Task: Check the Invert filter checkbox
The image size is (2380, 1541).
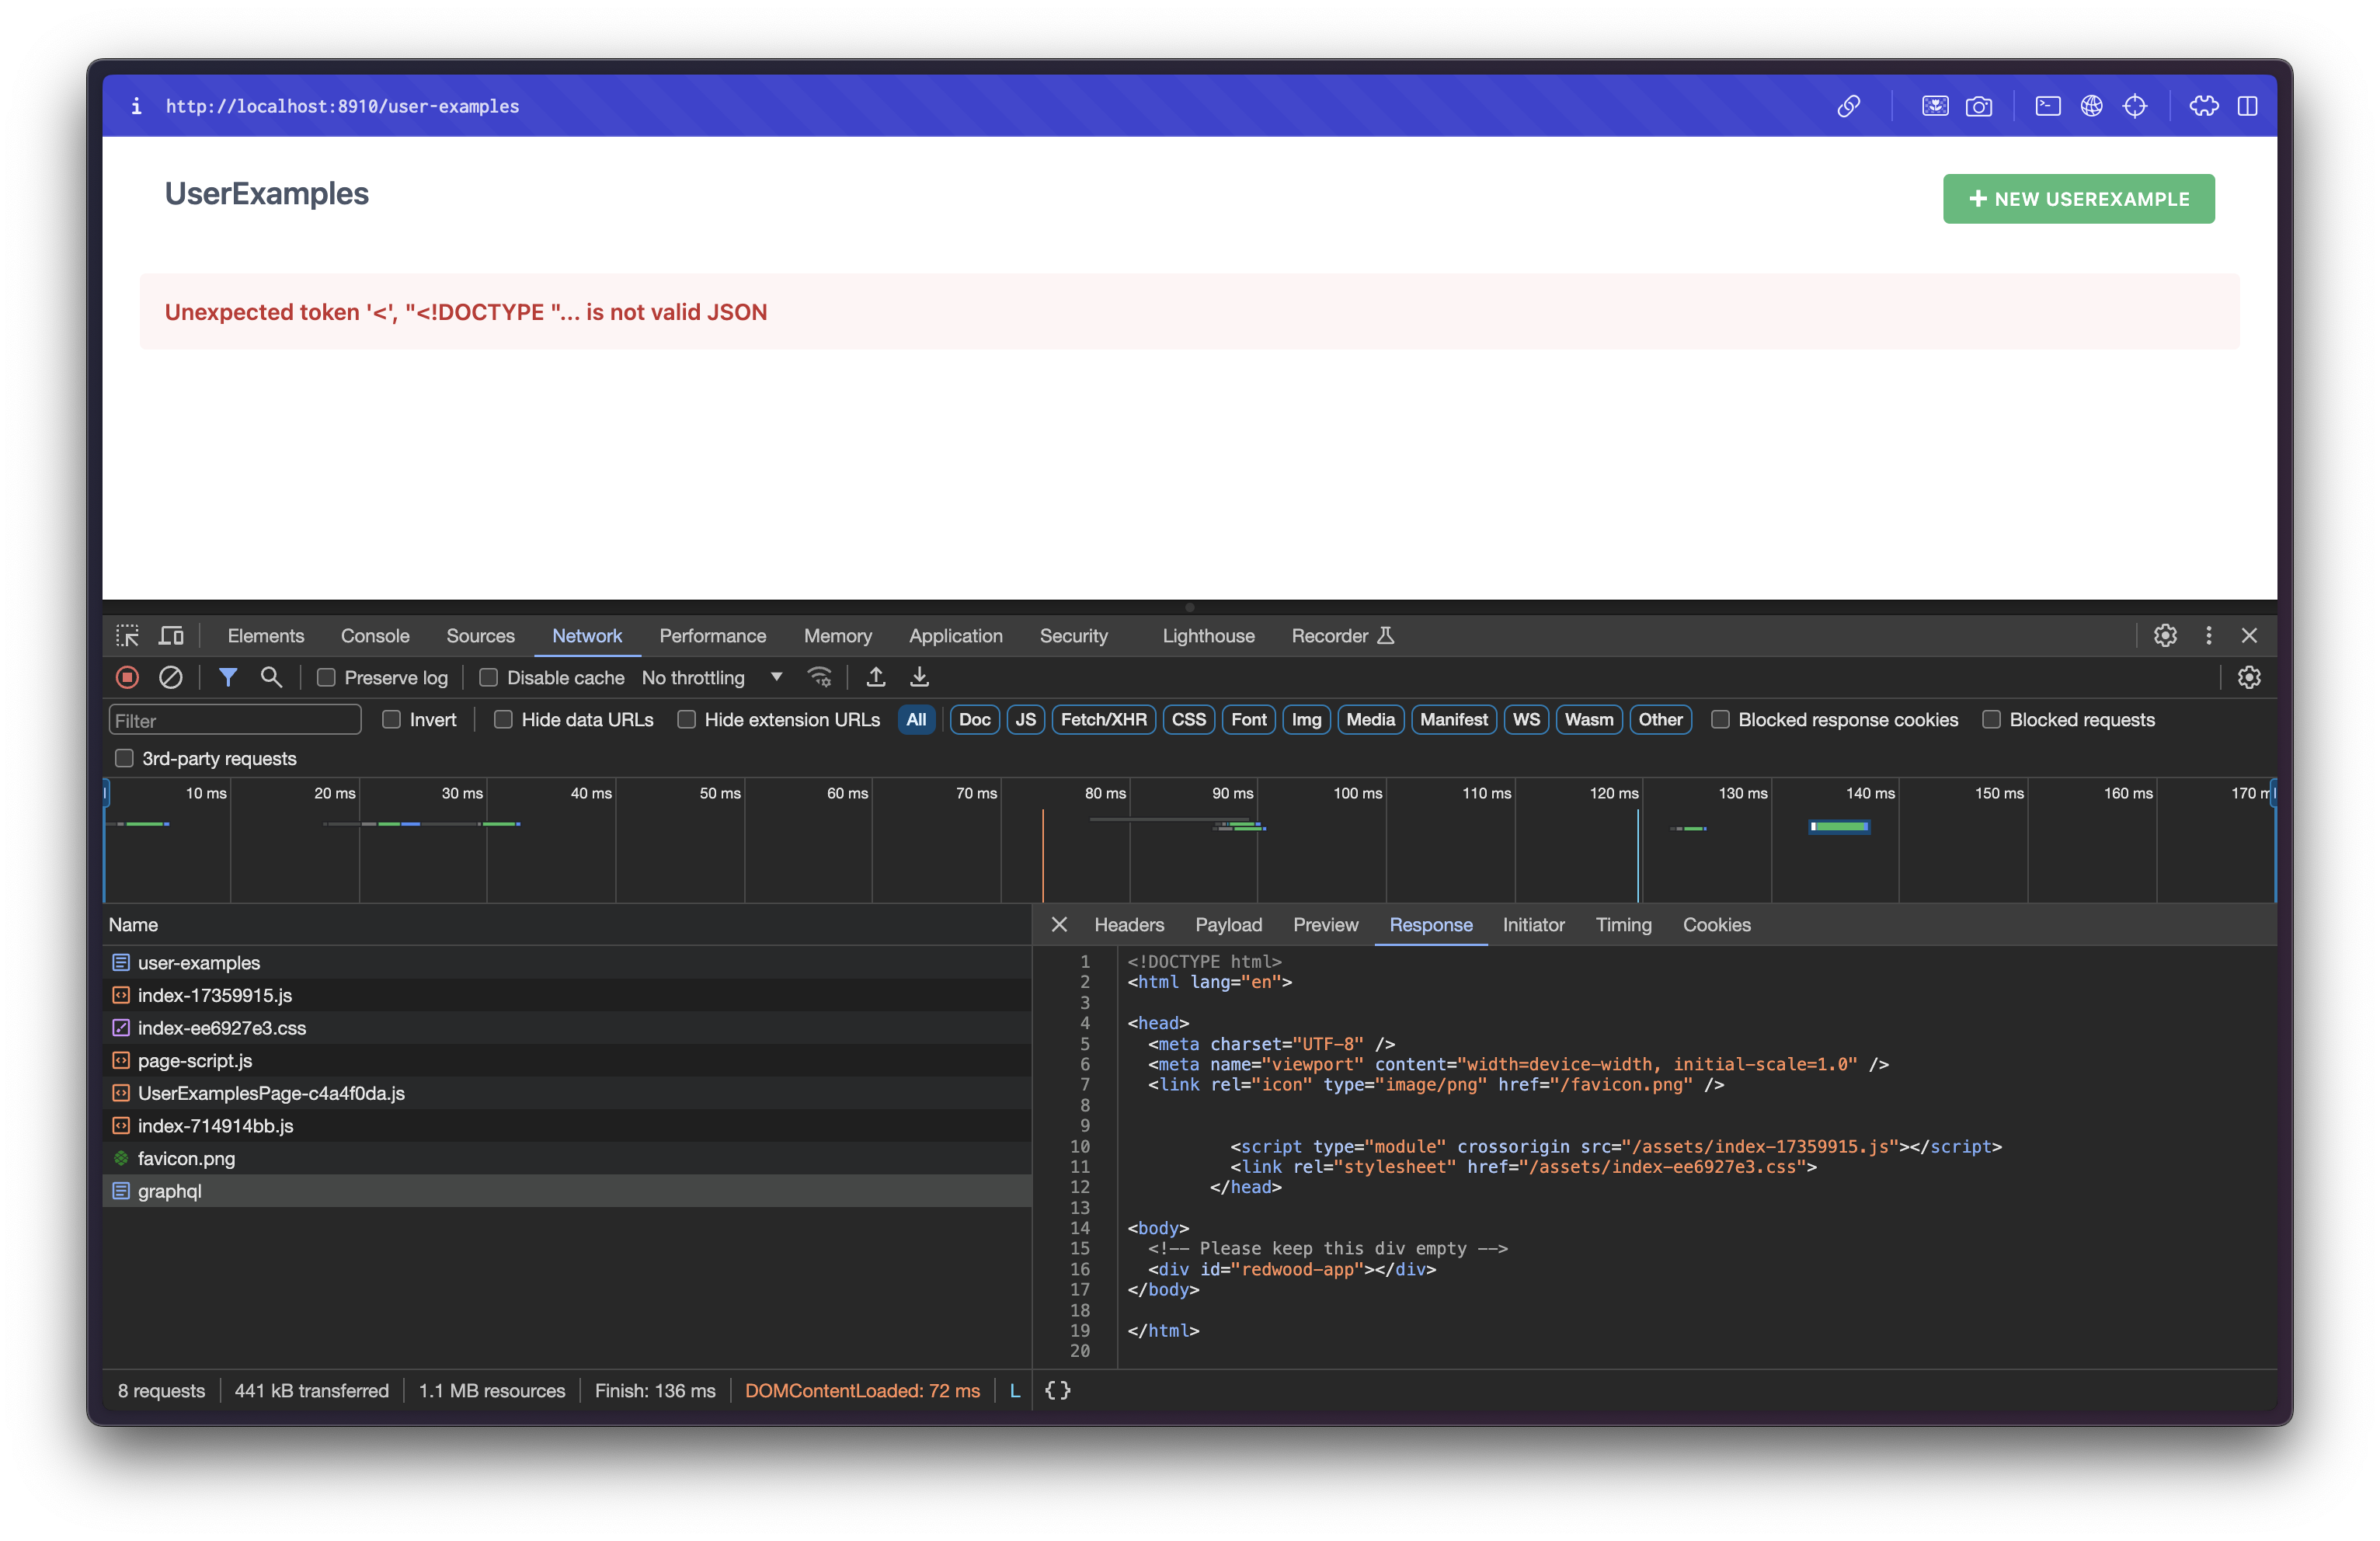Action: point(391,720)
